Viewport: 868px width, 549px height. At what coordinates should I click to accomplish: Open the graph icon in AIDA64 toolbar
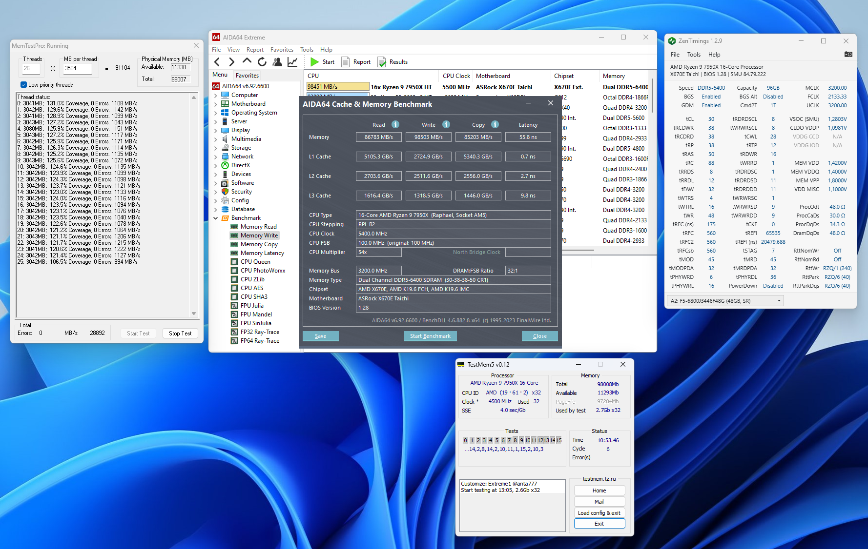[292, 62]
